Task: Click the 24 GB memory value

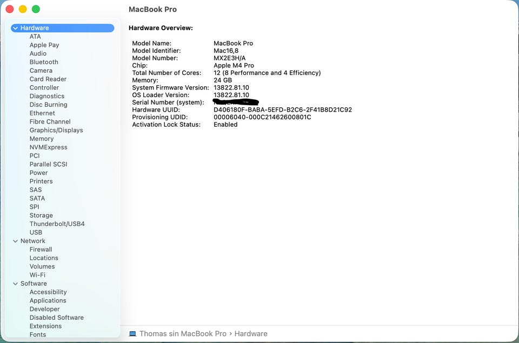Action: pyautogui.click(x=223, y=80)
